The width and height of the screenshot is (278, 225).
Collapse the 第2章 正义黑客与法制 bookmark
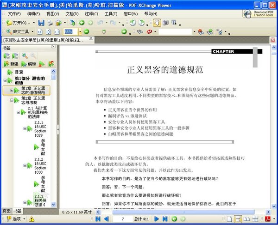[12, 100]
